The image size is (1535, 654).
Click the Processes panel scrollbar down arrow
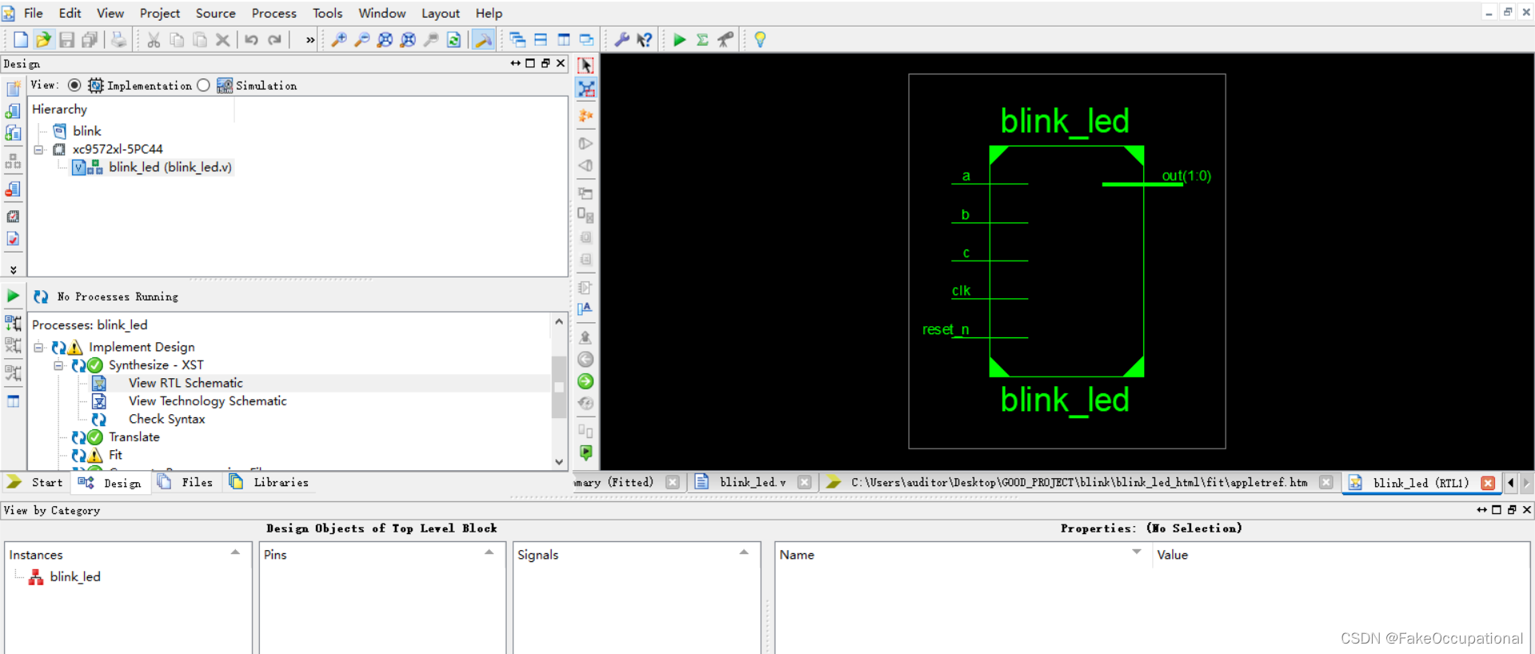click(x=559, y=462)
